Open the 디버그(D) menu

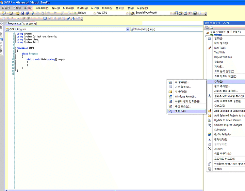[68, 8]
